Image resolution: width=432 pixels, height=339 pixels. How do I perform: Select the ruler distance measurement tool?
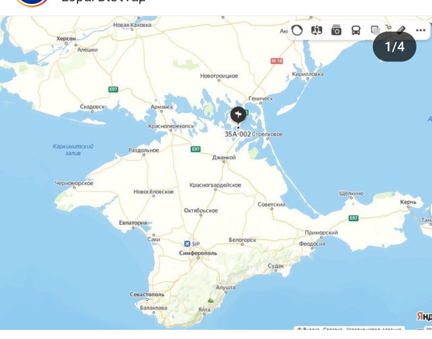[401, 30]
